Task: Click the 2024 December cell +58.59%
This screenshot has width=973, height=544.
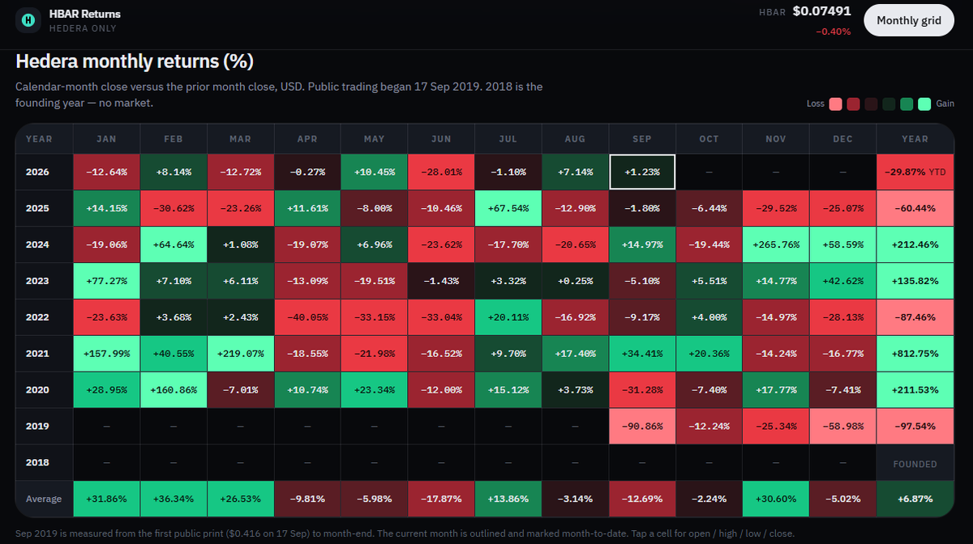Action: (x=842, y=244)
